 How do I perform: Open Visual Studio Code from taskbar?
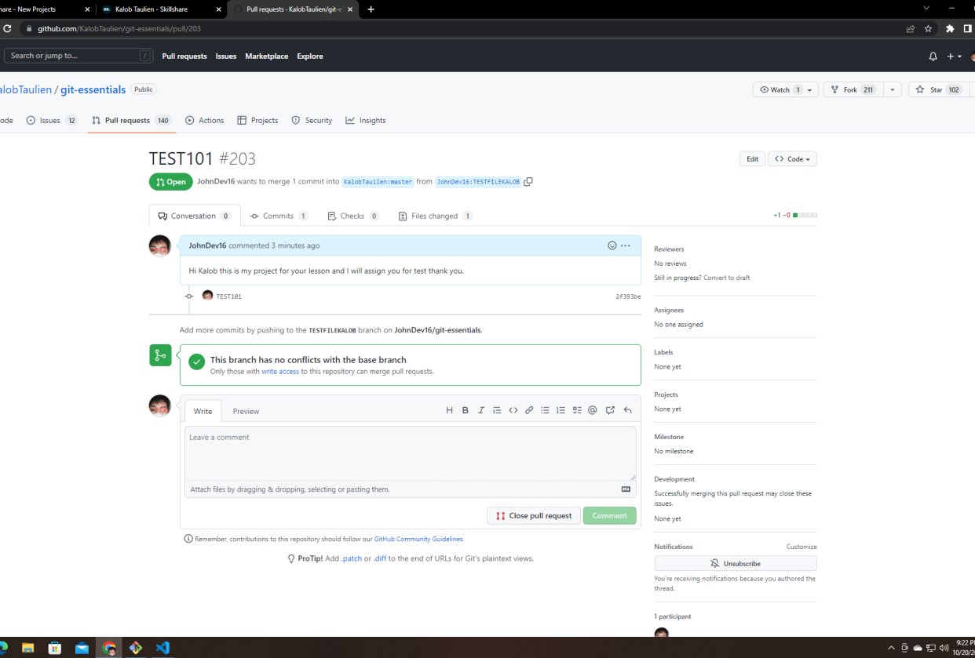click(x=162, y=648)
